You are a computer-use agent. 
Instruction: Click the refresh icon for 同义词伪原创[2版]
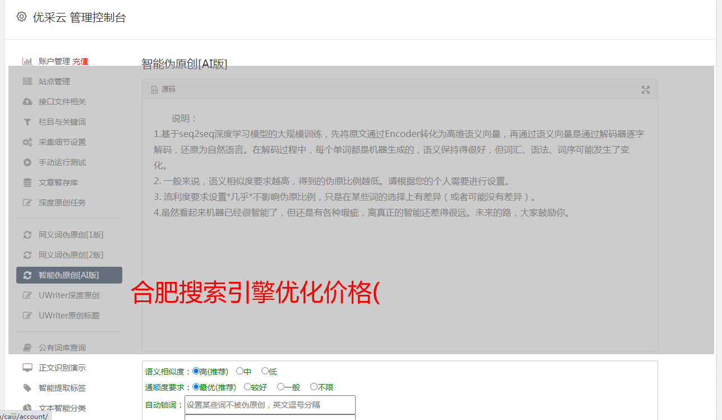pyautogui.click(x=27, y=255)
